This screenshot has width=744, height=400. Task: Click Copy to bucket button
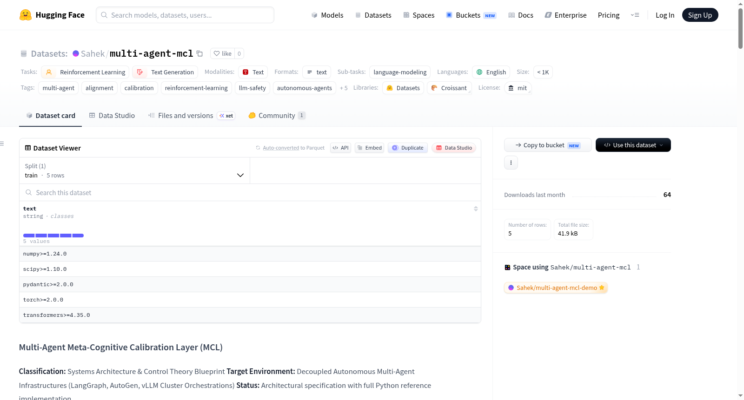pyautogui.click(x=548, y=145)
